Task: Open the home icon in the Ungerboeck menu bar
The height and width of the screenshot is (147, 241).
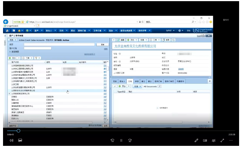Action: click(x=7, y=31)
